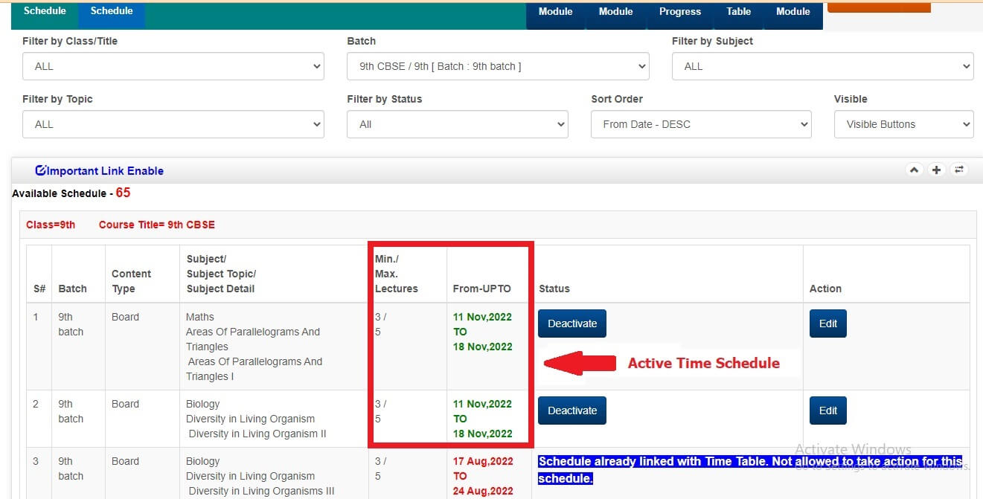Viewport: 983px width, 499px height.
Task: Click the orange button at the top
Action: pos(878,7)
